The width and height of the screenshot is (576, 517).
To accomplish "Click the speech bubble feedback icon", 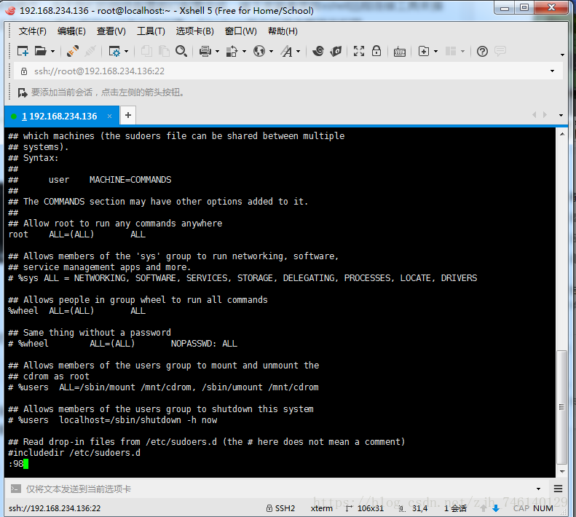I will click(x=500, y=51).
